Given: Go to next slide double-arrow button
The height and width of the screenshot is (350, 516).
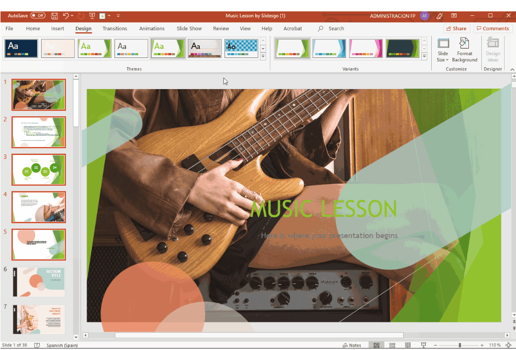Looking at the screenshot, I should pos(514,328).
